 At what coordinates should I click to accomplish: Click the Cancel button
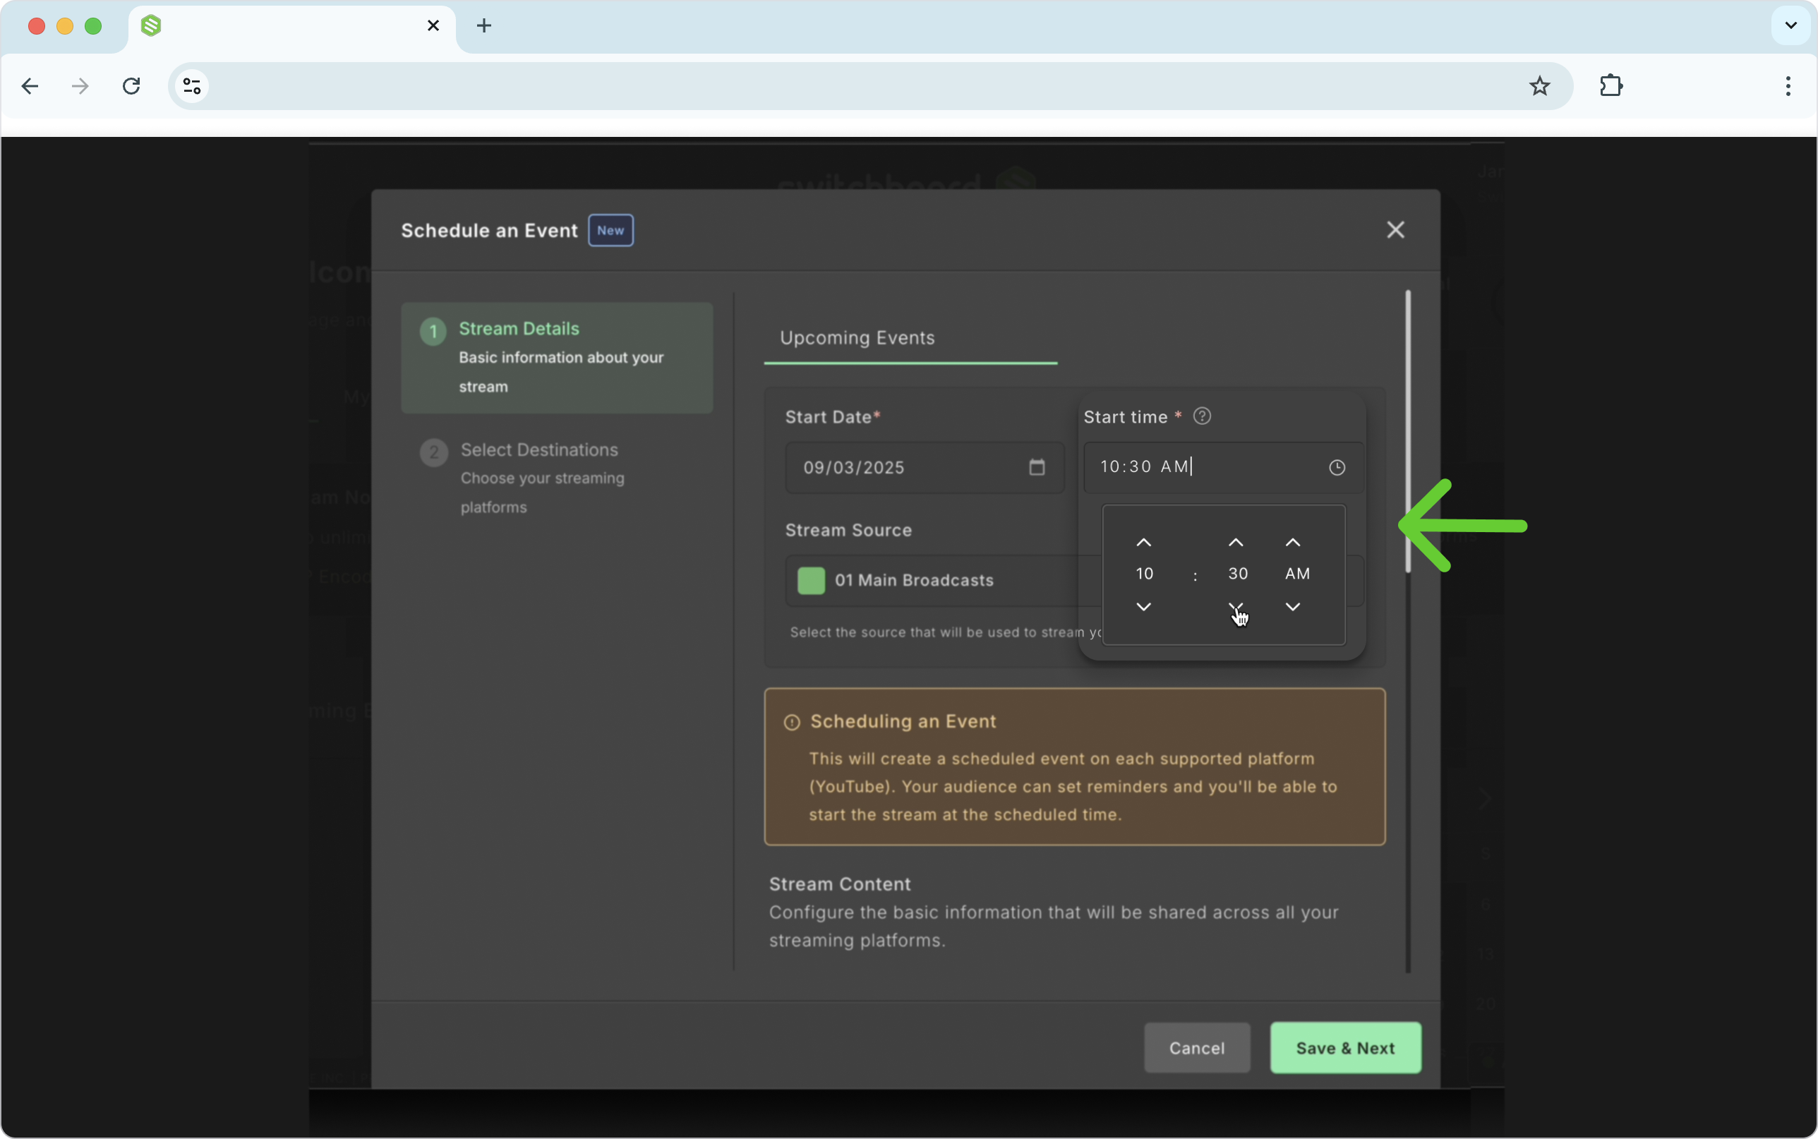1197,1047
